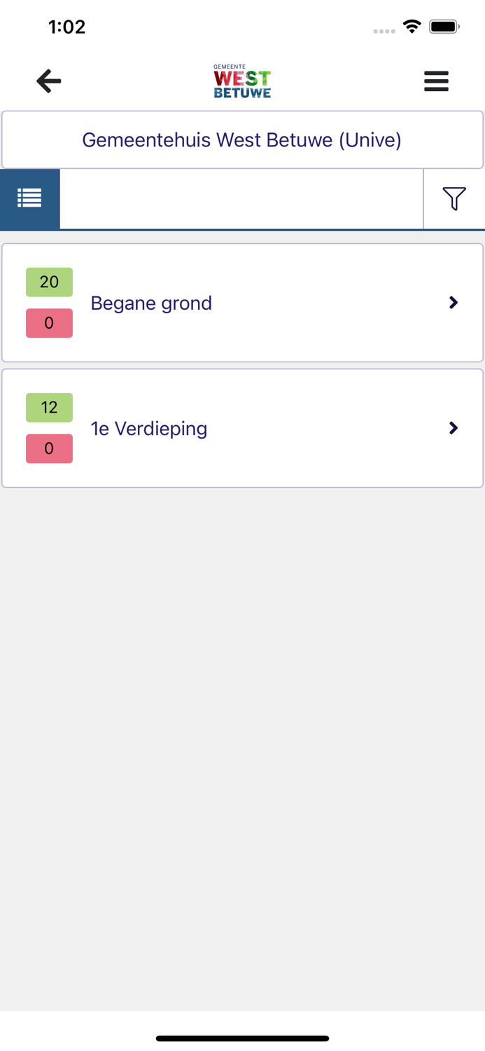This screenshot has width=485, height=1051.
Task: Toggle the highlighted blue list panel
Action: coord(29,198)
